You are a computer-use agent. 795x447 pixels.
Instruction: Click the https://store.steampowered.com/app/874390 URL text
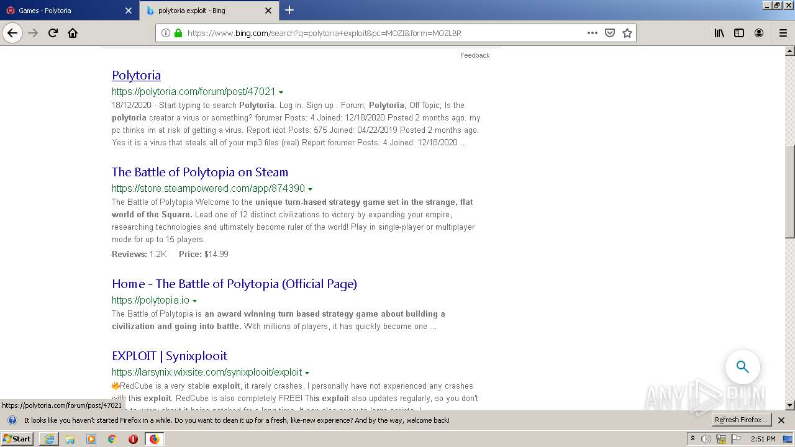[208, 188]
